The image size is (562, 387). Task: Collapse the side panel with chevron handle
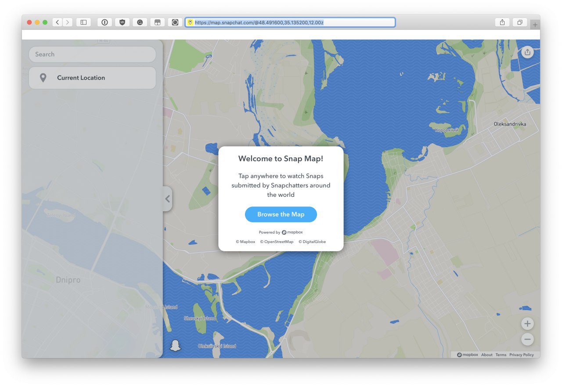point(167,199)
